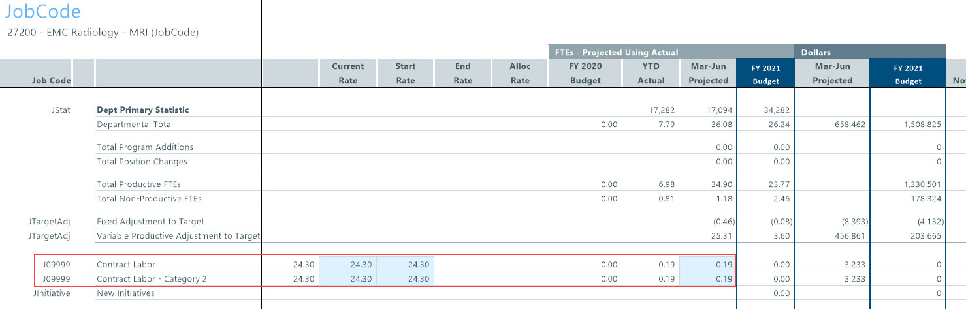Click the Departmental Total row label
Viewport: 966px width, 309px height.
135,124
